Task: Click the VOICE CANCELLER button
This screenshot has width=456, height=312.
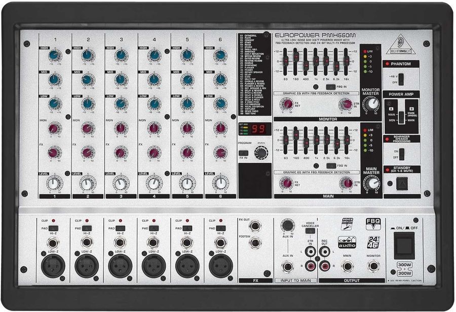Action: click(310, 231)
